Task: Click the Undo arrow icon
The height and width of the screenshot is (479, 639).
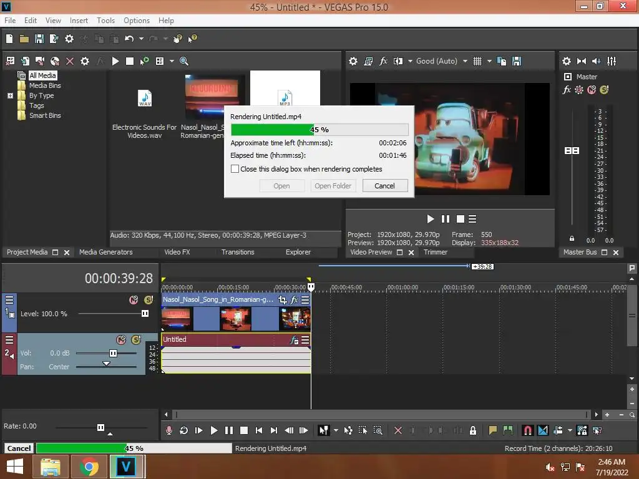Action: coord(129,39)
